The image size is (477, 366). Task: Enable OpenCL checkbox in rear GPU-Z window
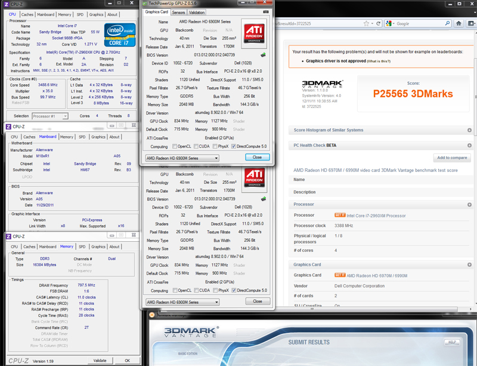(x=175, y=290)
